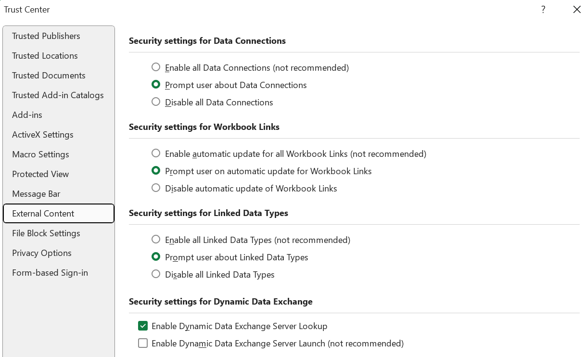This screenshot has height=357, width=584.
Task: Select Disable all Data Connections
Action: tap(156, 102)
